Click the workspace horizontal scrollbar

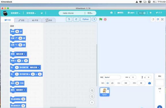click(63, 107)
